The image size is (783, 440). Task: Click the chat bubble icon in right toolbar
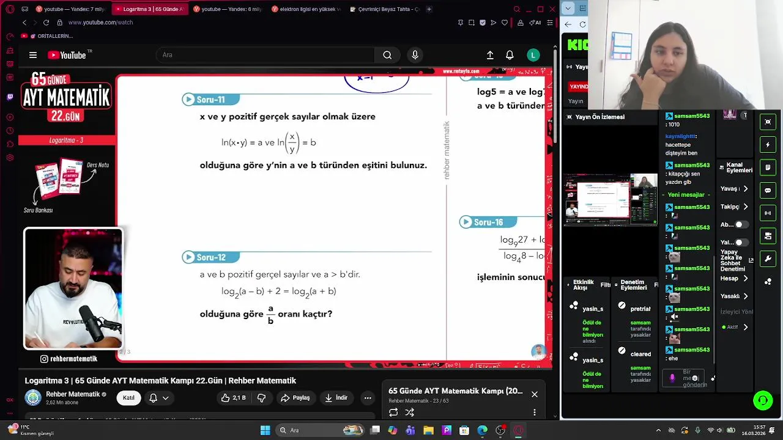point(768,191)
